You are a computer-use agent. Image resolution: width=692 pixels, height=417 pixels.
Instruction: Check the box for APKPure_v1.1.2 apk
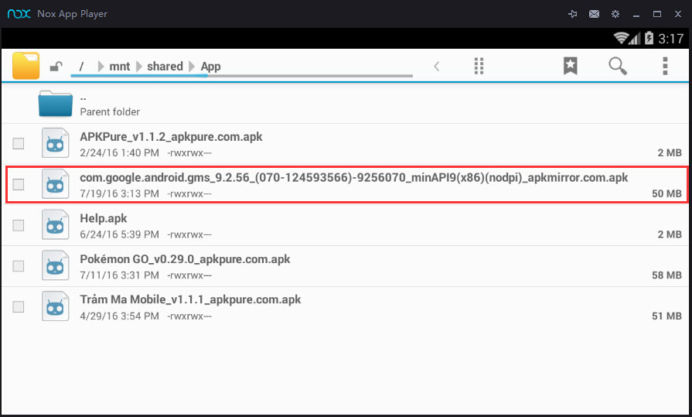point(18,144)
